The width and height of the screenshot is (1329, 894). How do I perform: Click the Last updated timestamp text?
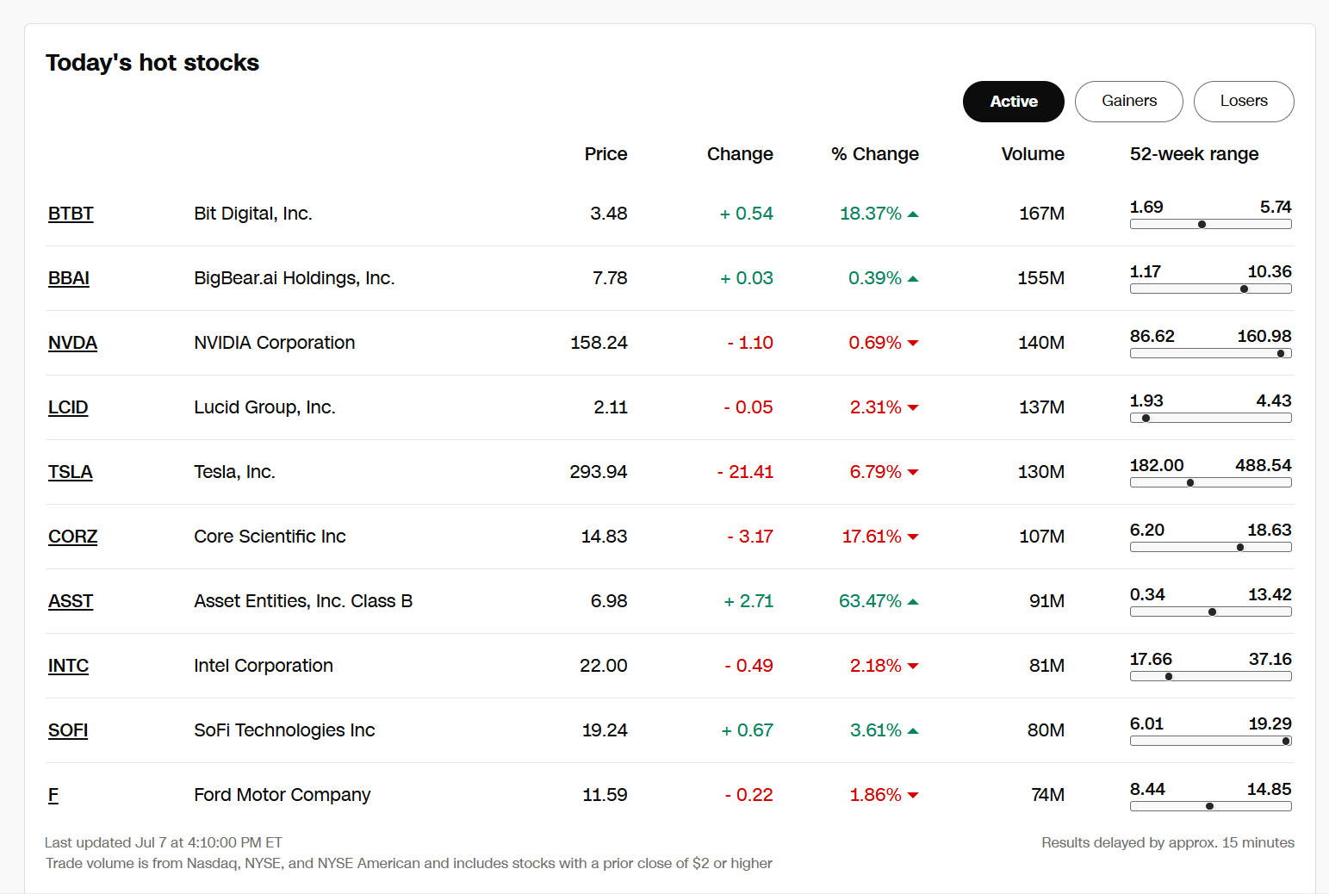(x=164, y=842)
